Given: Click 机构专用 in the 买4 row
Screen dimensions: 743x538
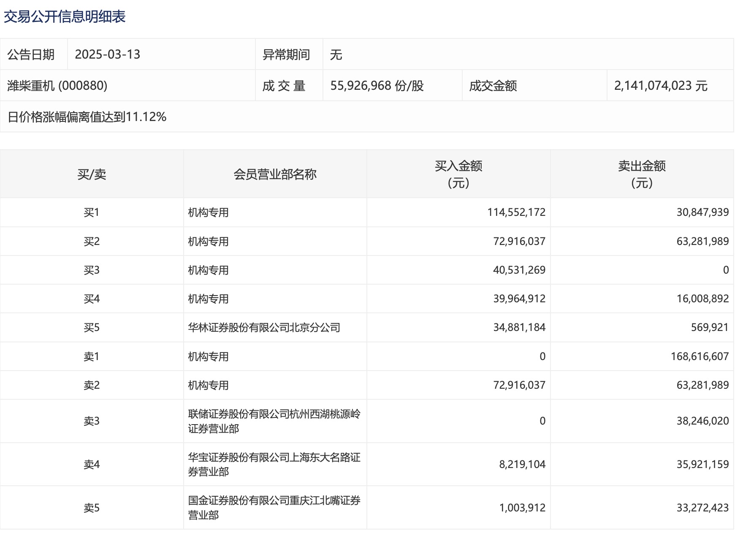Looking at the screenshot, I should point(208,299).
